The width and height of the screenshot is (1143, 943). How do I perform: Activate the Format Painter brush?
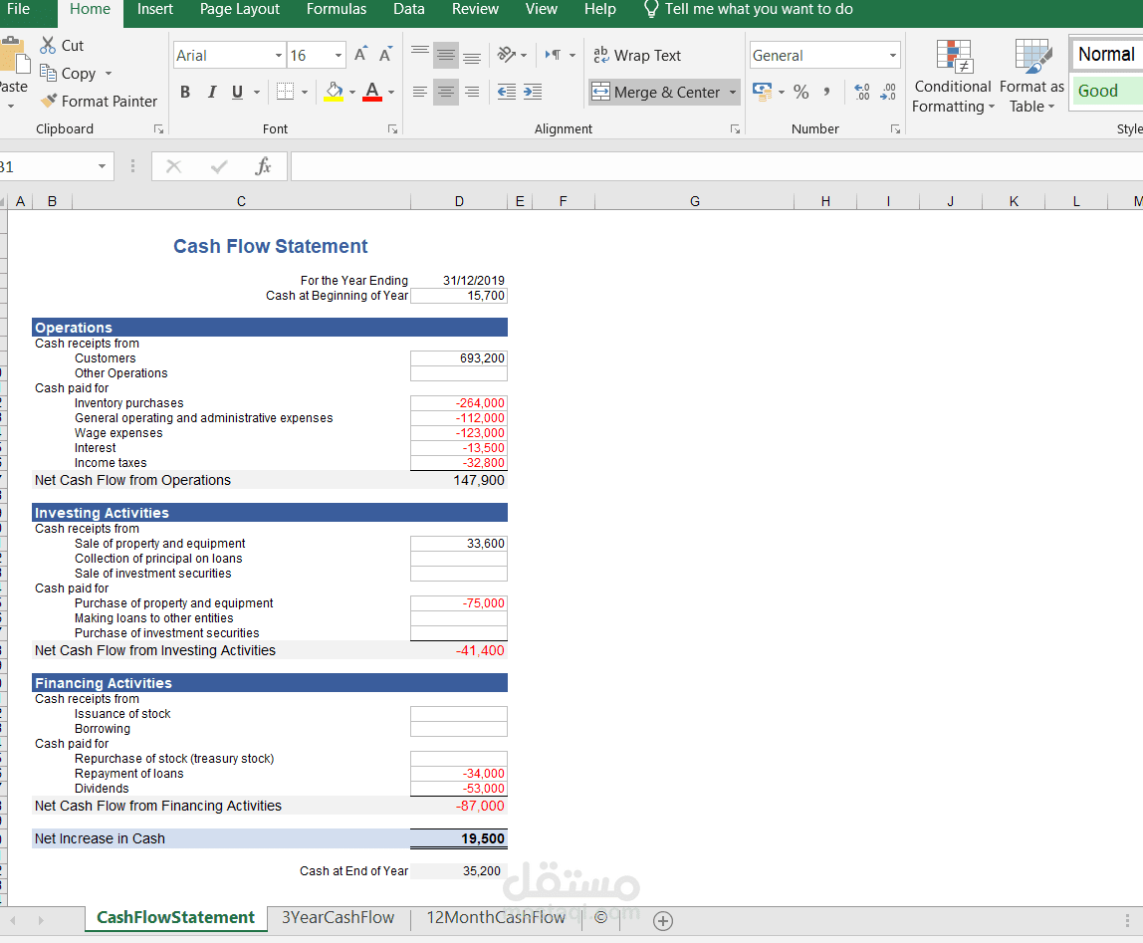[x=49, y=101]
